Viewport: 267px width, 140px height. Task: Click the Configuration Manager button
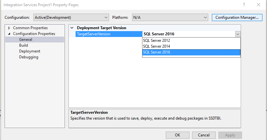237,17
